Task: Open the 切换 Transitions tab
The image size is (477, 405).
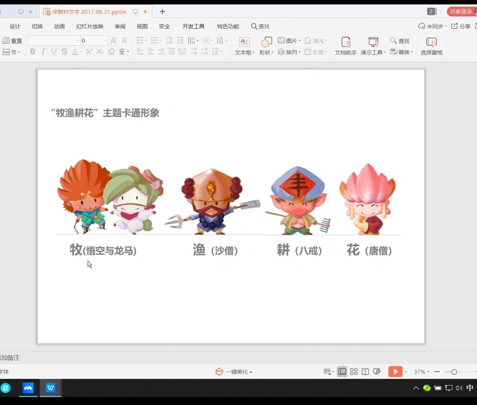Action: click(x=37, y=27)
